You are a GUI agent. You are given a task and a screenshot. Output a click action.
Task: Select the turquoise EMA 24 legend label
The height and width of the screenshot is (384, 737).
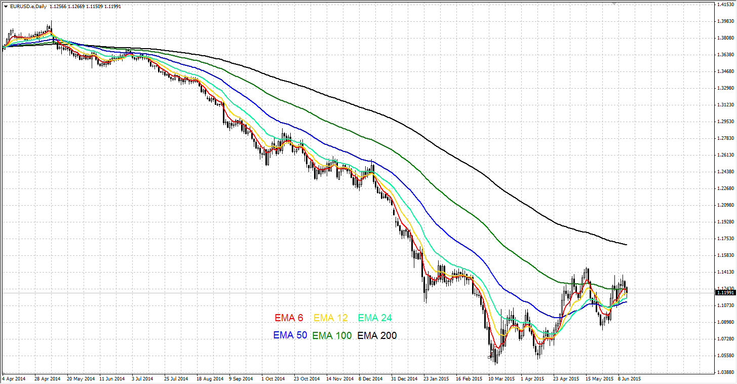(x=375, y=318)
